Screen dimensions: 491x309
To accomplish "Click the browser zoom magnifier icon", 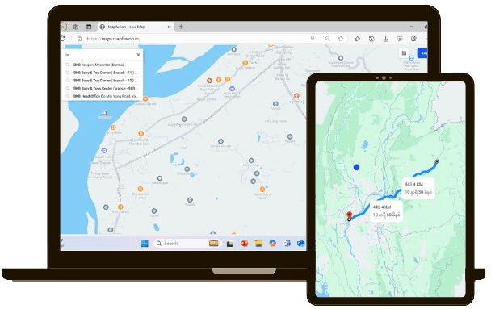I will point(328,39).
